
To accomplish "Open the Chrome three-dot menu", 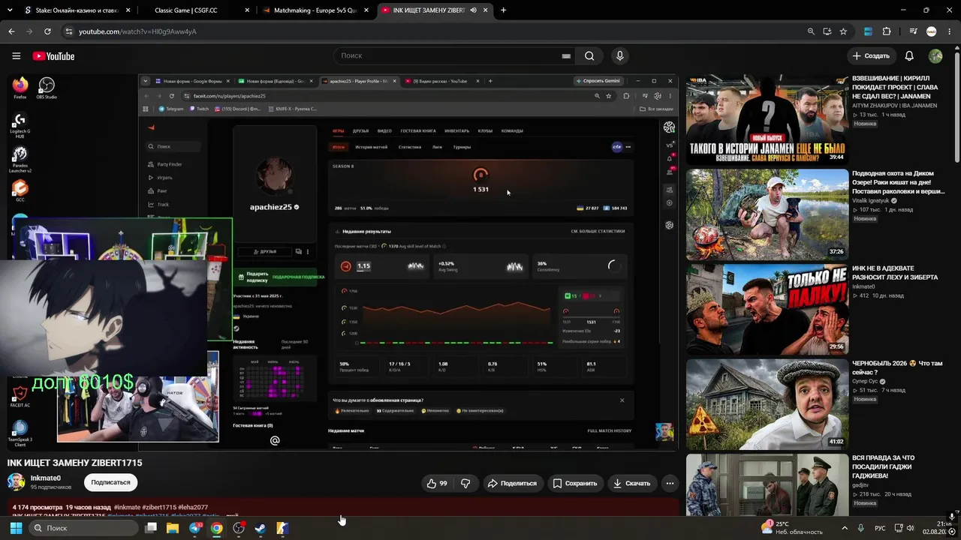I will coord(949,31).
